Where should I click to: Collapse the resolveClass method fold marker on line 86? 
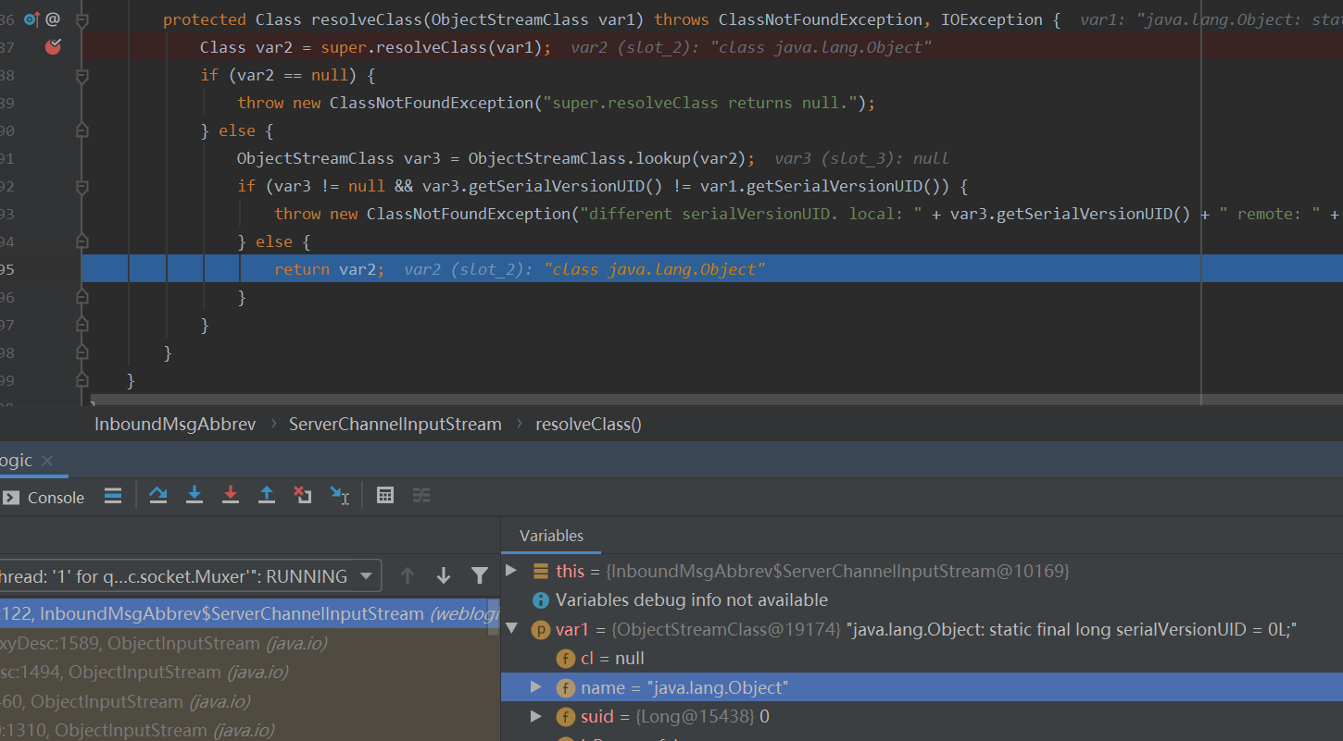[x=82, y=19]
